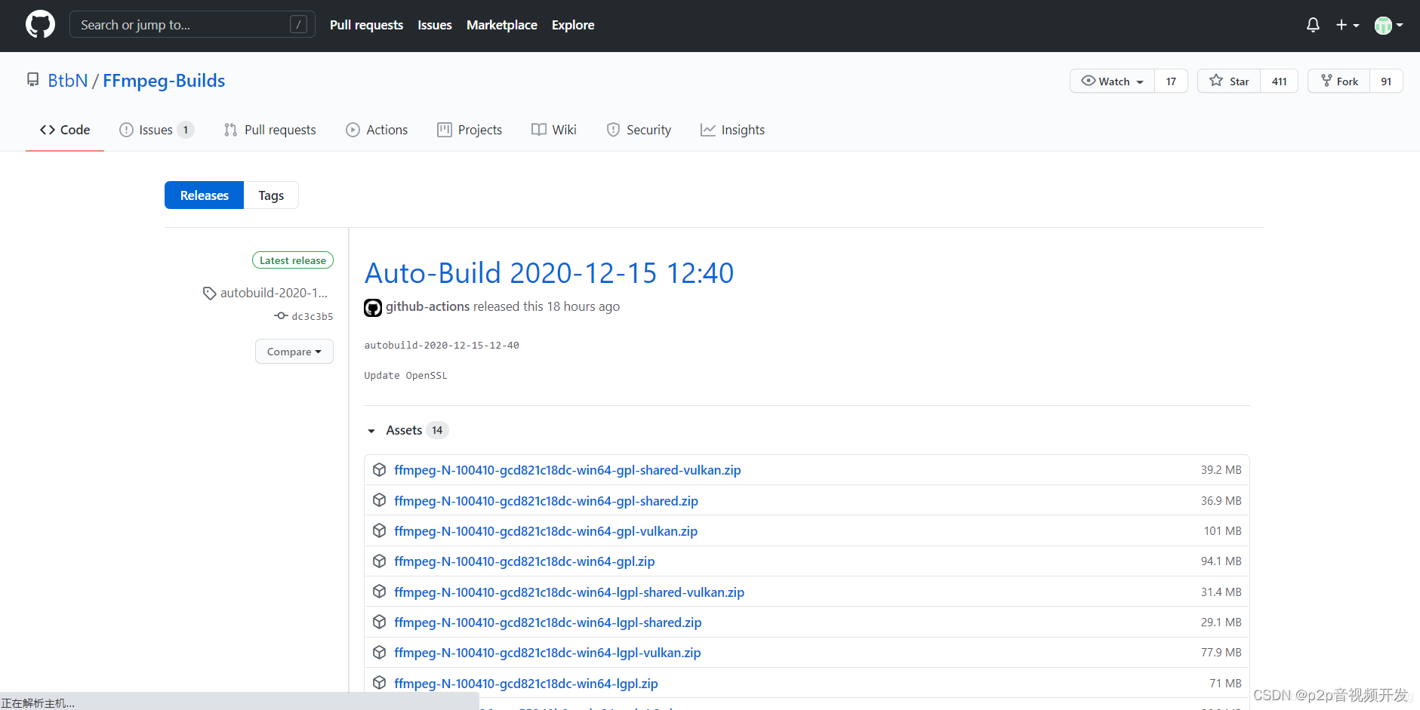Switch to the Security tab
Screen dimensions: 1420x710
pyautogui.click(x=639, y=130)
